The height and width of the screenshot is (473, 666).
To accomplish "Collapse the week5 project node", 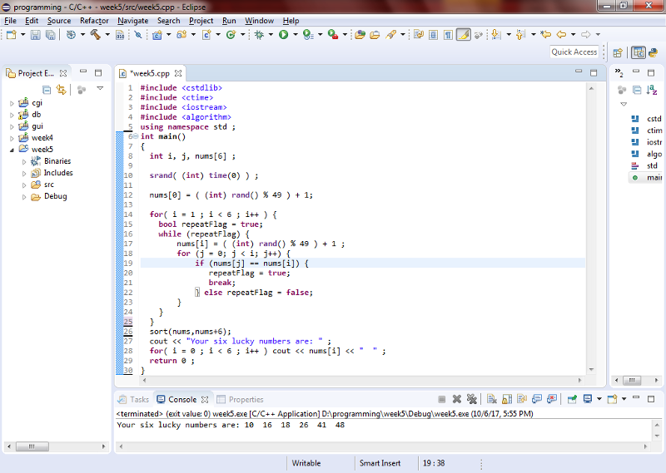I will [12, 150].
